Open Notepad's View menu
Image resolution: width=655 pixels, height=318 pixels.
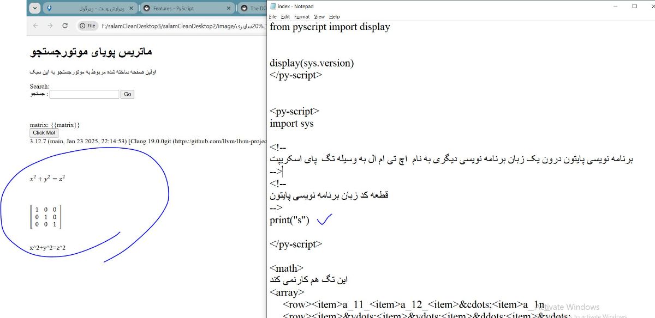319,17
